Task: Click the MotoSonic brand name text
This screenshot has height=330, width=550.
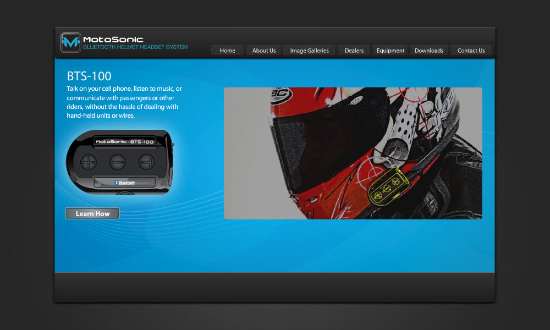Action: (x=113, y=39)
